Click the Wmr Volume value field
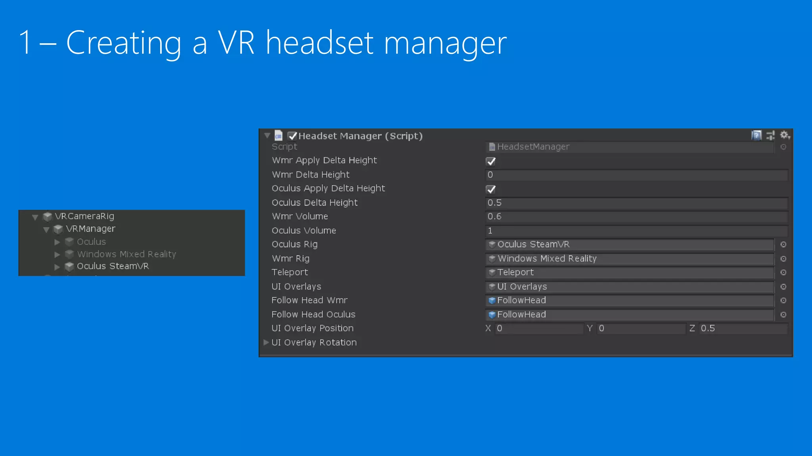 click(637, 217)
